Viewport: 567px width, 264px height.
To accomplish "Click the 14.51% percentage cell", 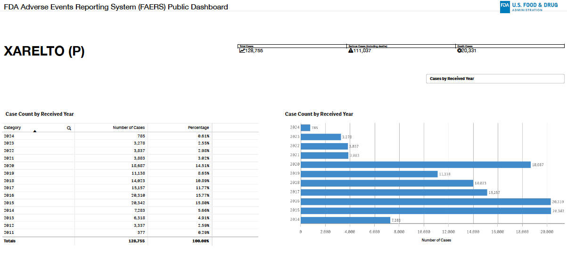I will click(203, 166).
